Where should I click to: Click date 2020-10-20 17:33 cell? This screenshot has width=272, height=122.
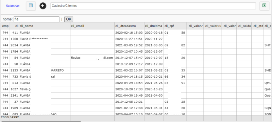click(129, 89)
